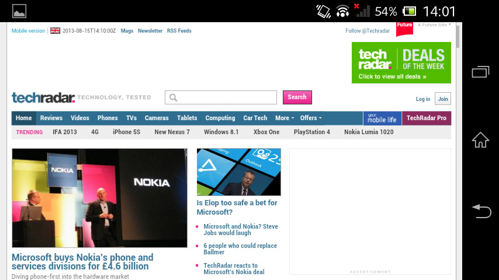This screenshot has width=499, height=280.
Task: Open TechRadar reacts to Nokia deal link
Action: pyautogui.click(x=234, y=268)
